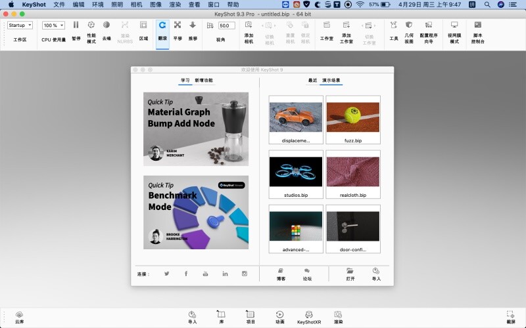Open the Camera (相机) menu
Image resolution: width=526 pixels, height=328 pixels.
click(137, 5)
